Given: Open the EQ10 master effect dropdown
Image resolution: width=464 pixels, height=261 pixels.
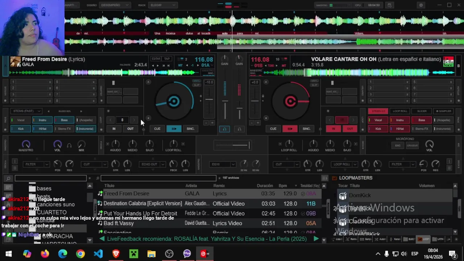Looking at the screenshot, I should [x=223, y=164].
